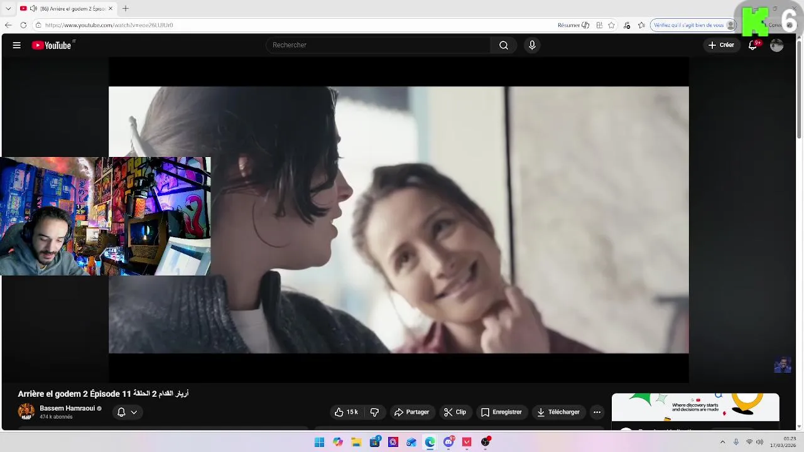Screen dimensions: 804x452
Task: Close the YouTube browser tab
Action: point(111,9)
